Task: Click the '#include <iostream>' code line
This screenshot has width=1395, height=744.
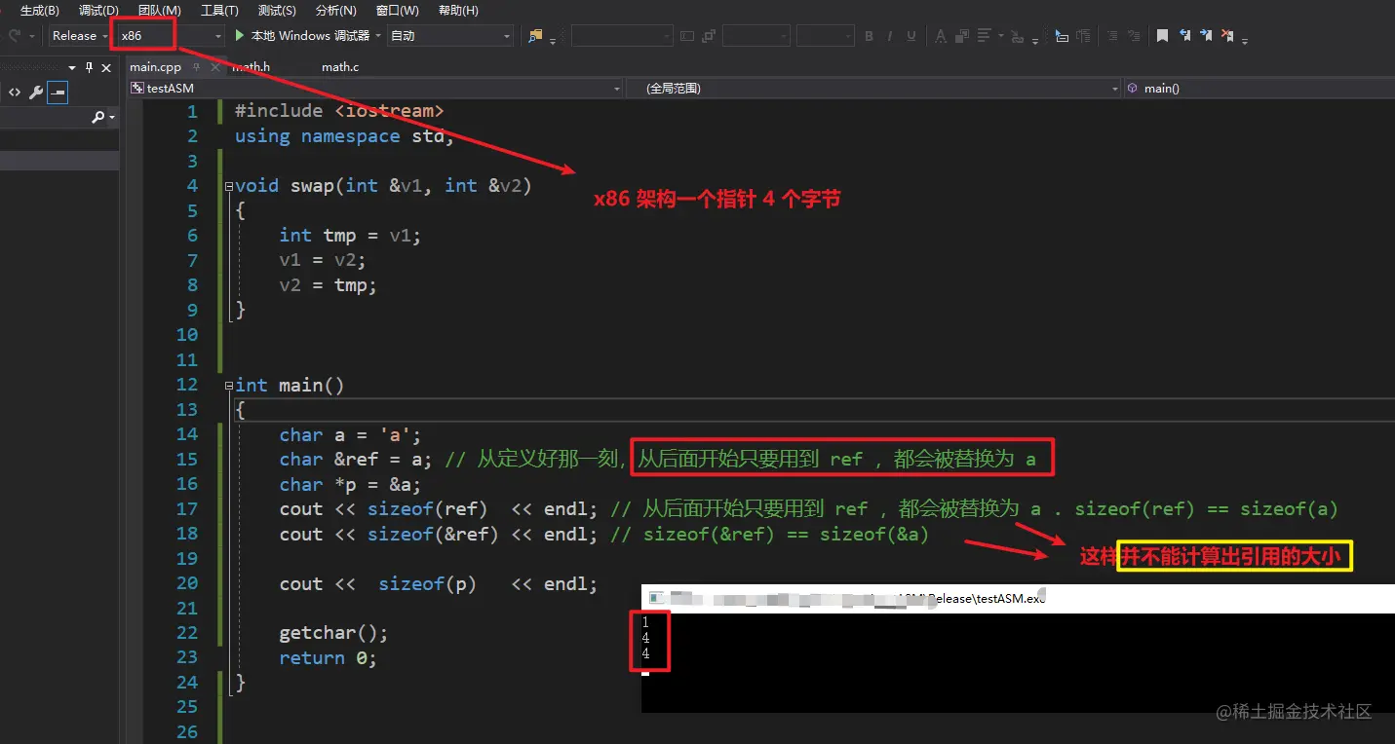Action: (339, 111)
